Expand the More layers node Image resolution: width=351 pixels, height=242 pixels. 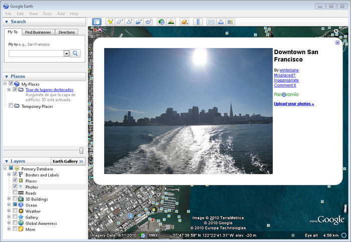click(x=9, y=228)
